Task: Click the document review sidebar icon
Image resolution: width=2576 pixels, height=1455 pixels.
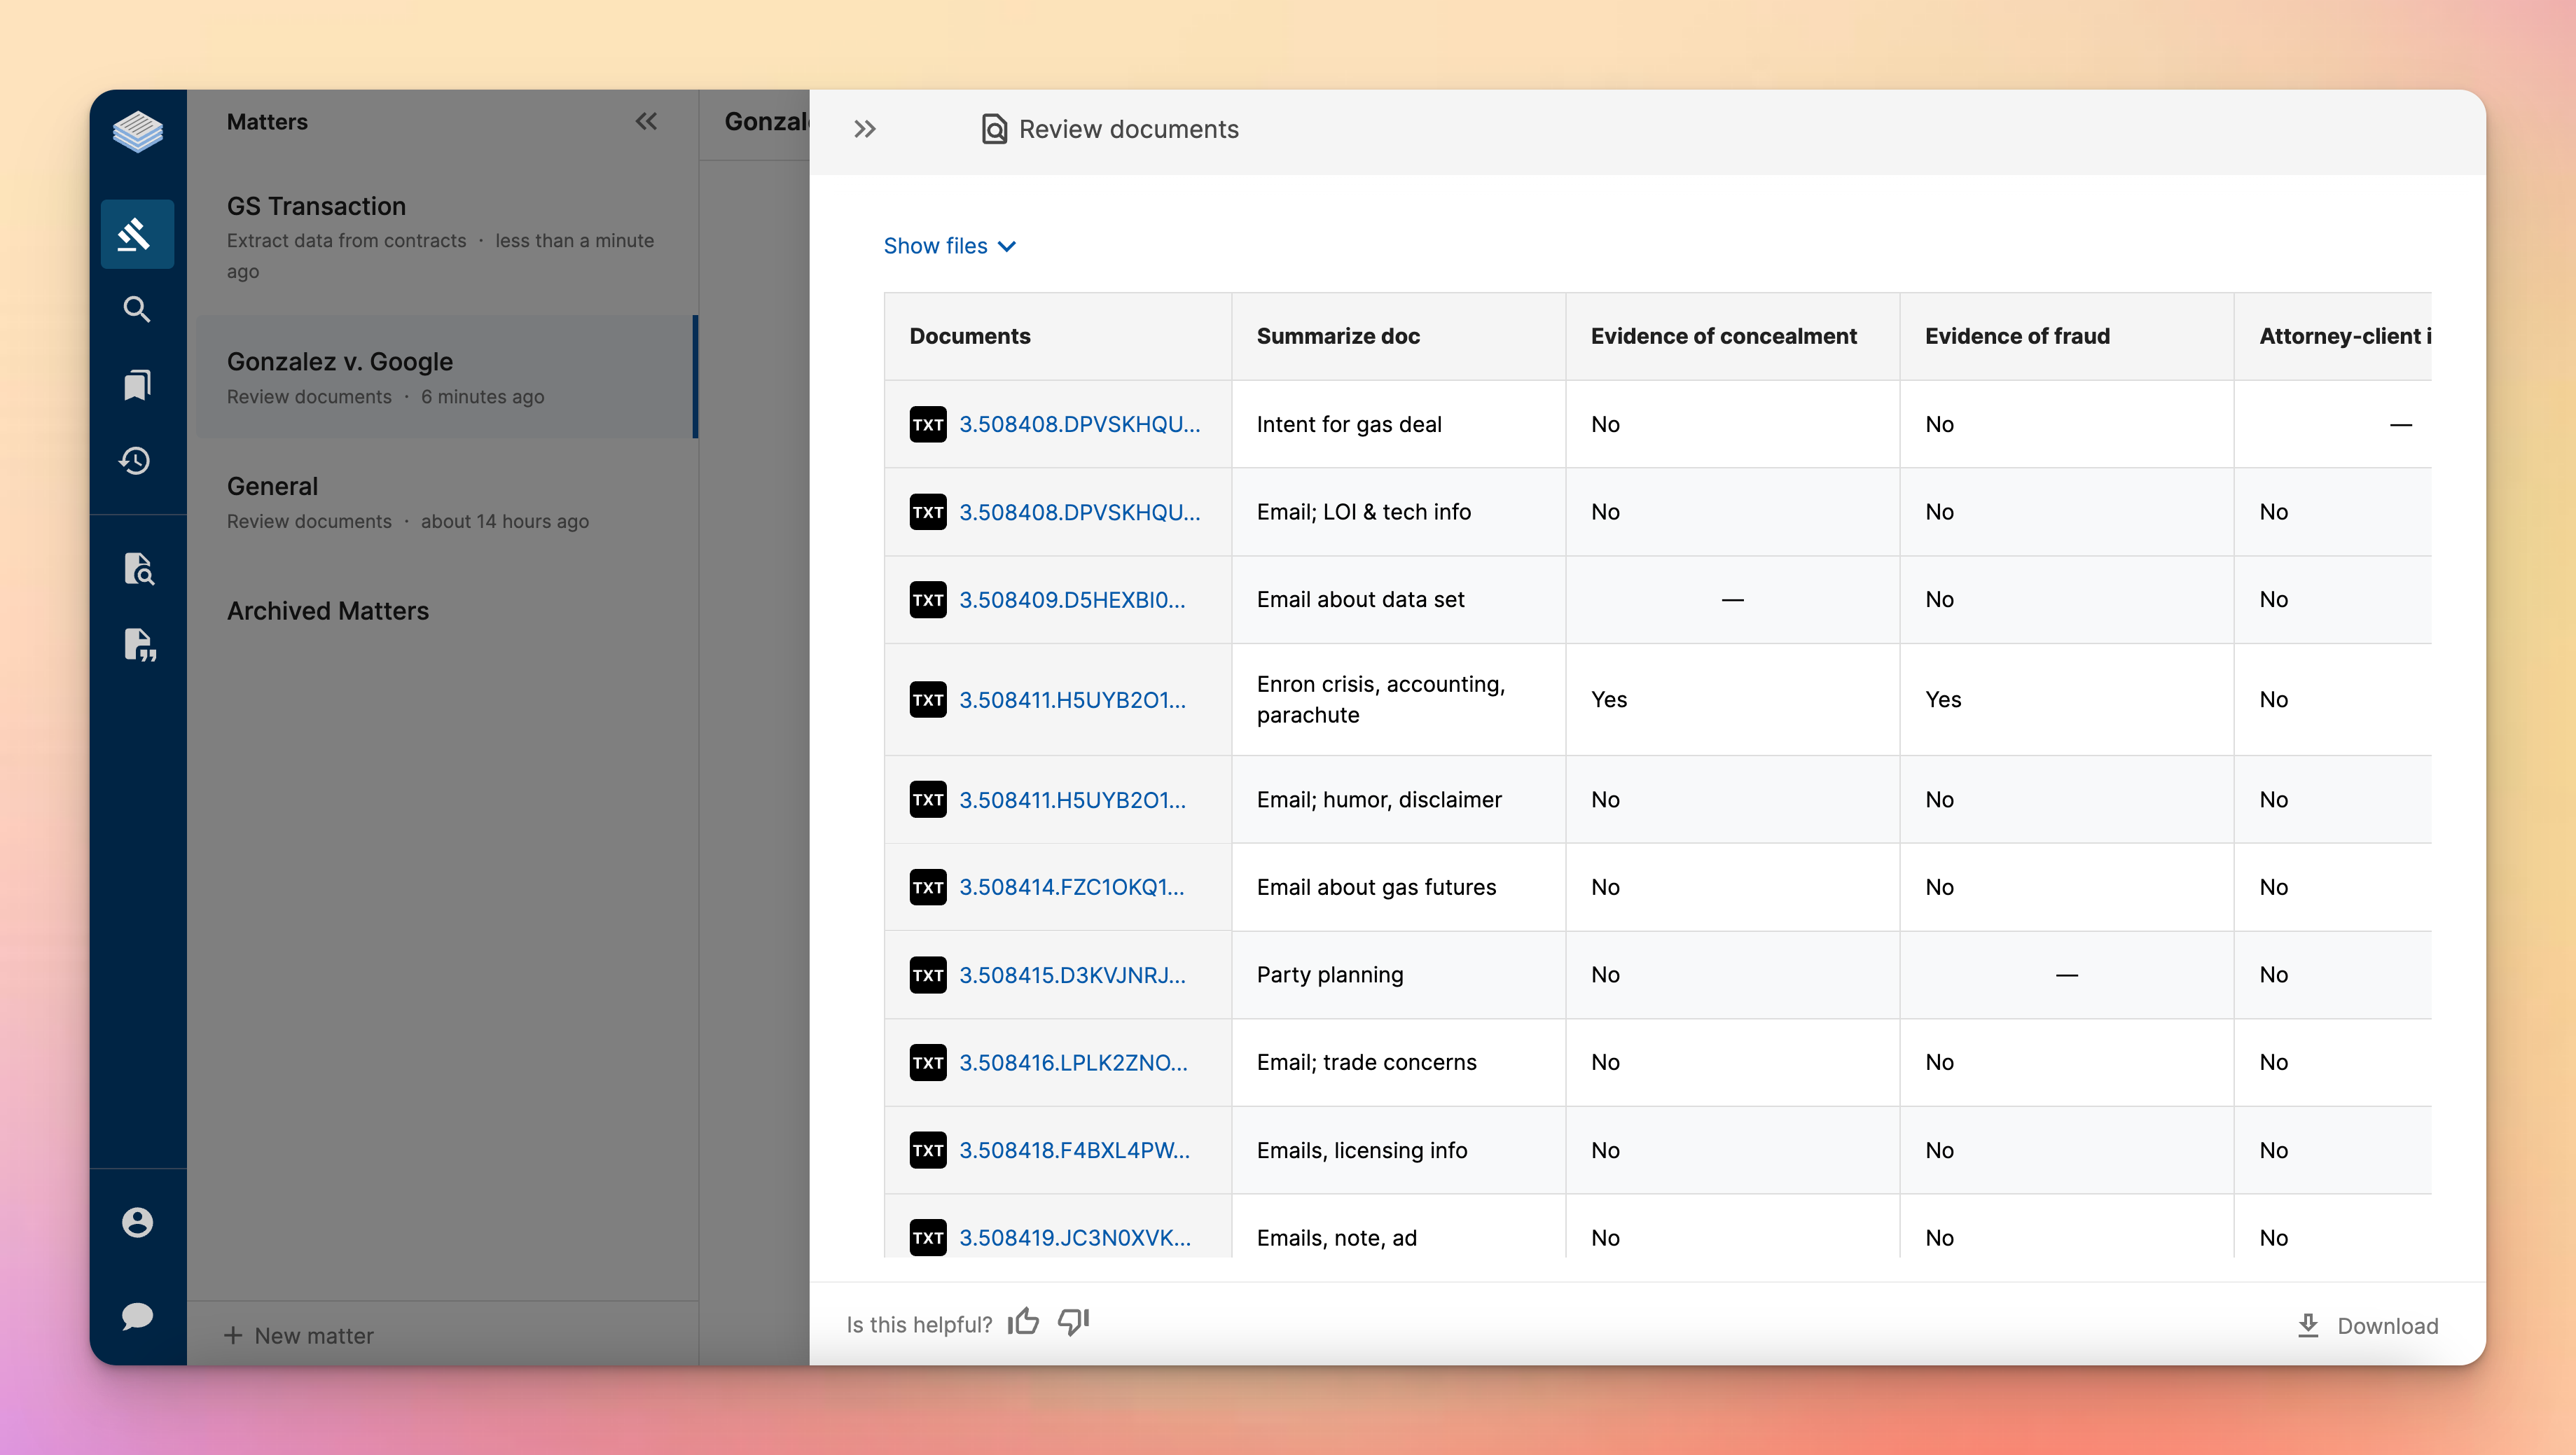Action: [139, 568]
